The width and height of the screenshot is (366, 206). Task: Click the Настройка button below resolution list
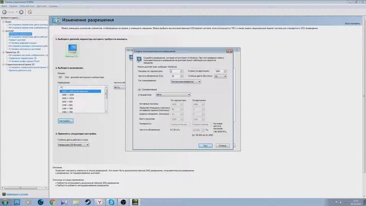tap(65, 121)
